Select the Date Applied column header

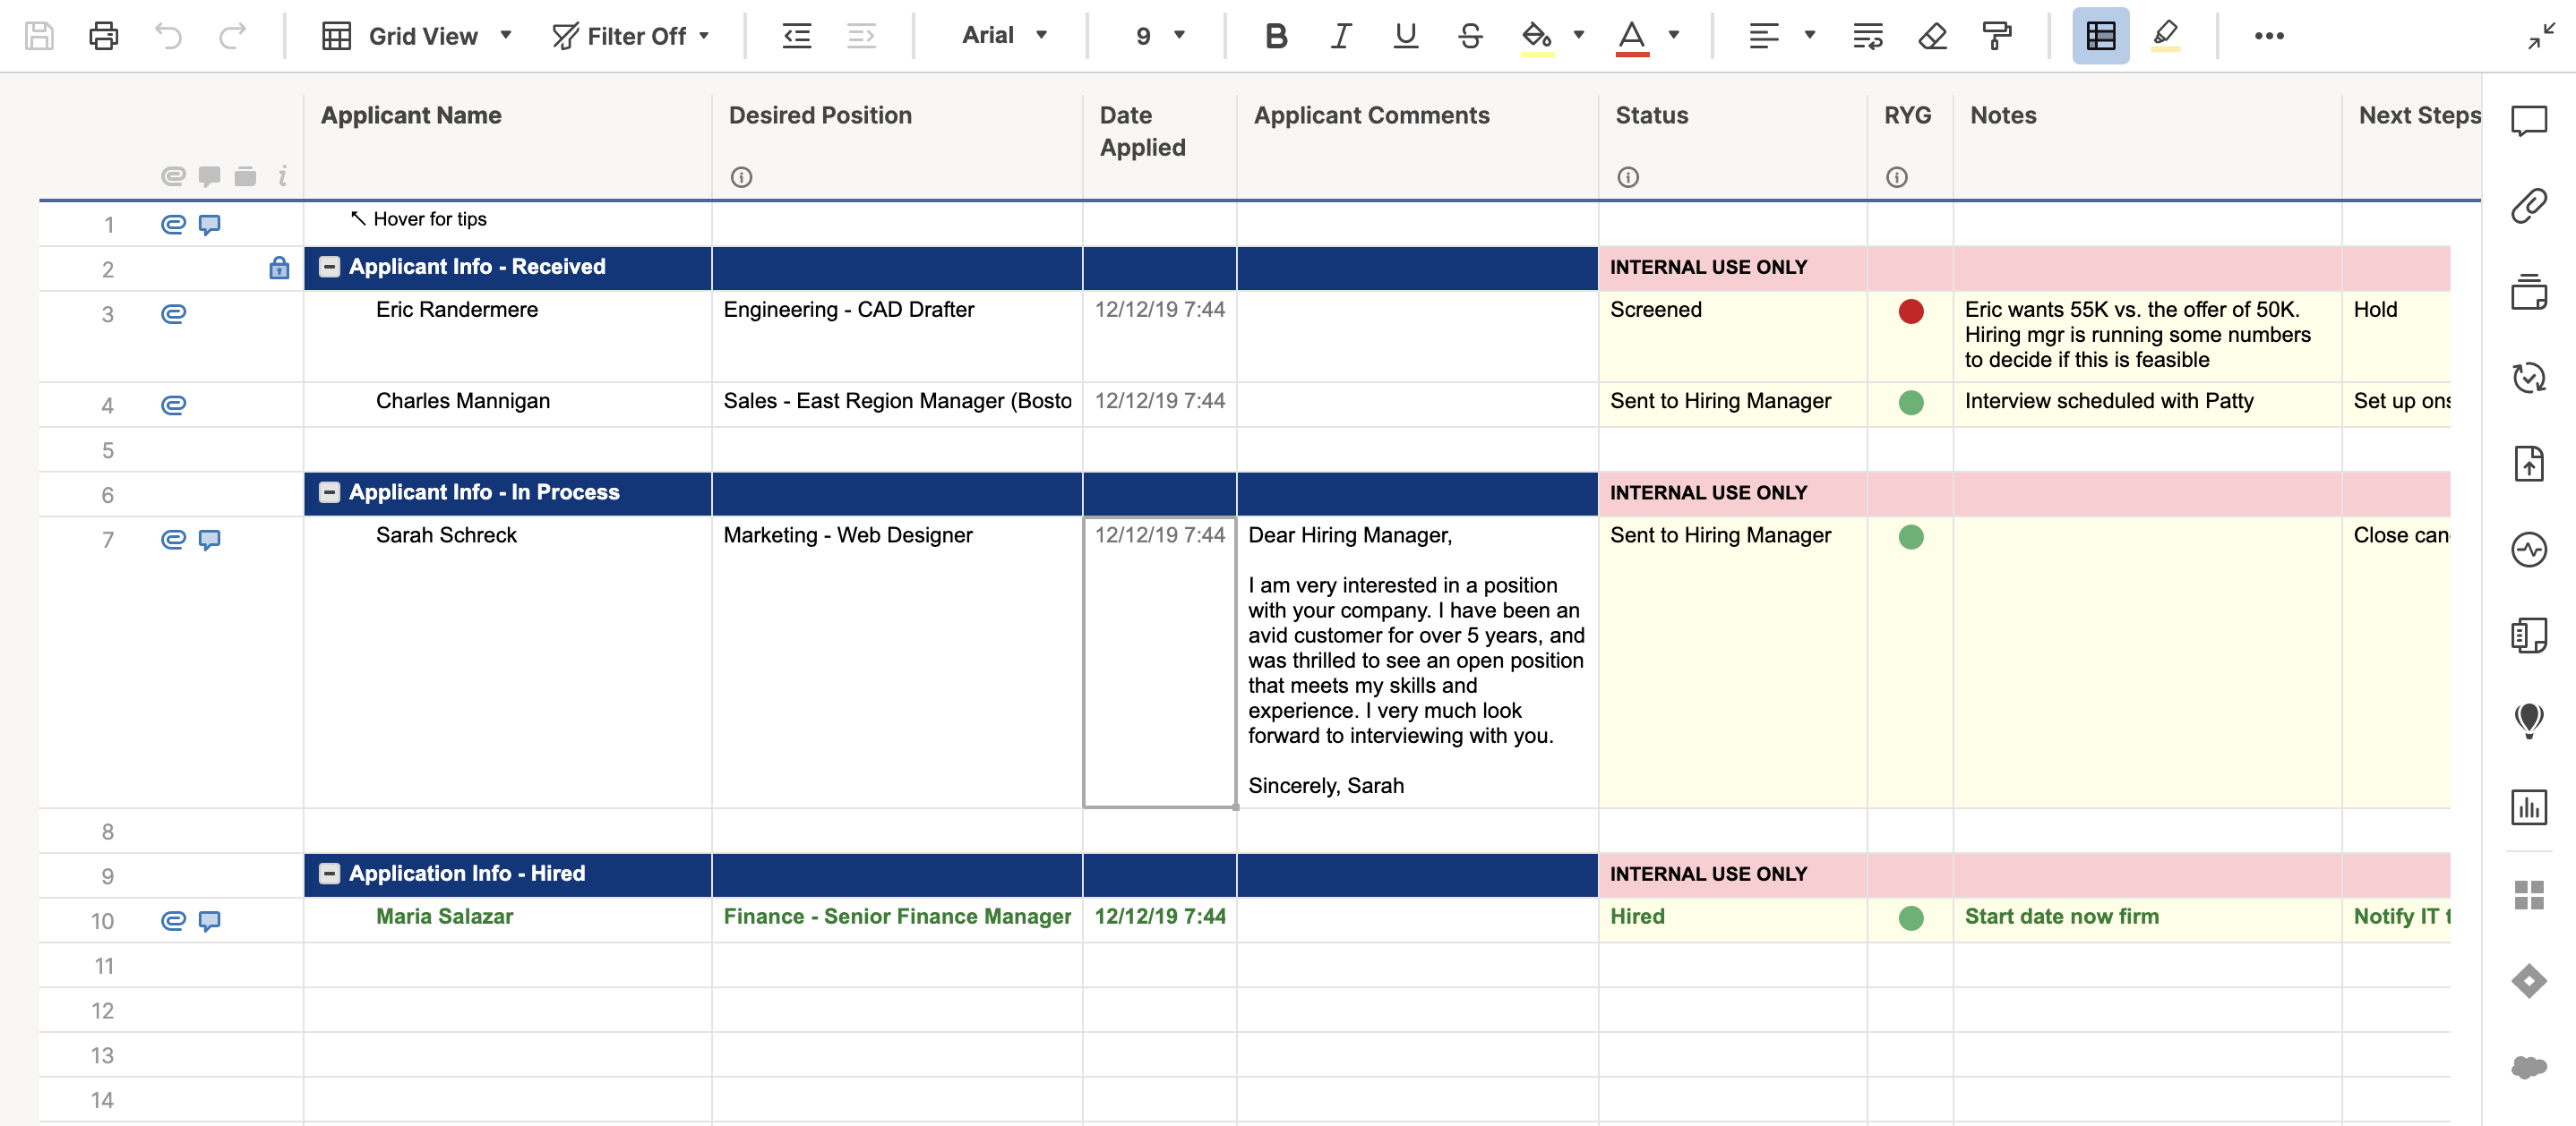click(1159, 147)
